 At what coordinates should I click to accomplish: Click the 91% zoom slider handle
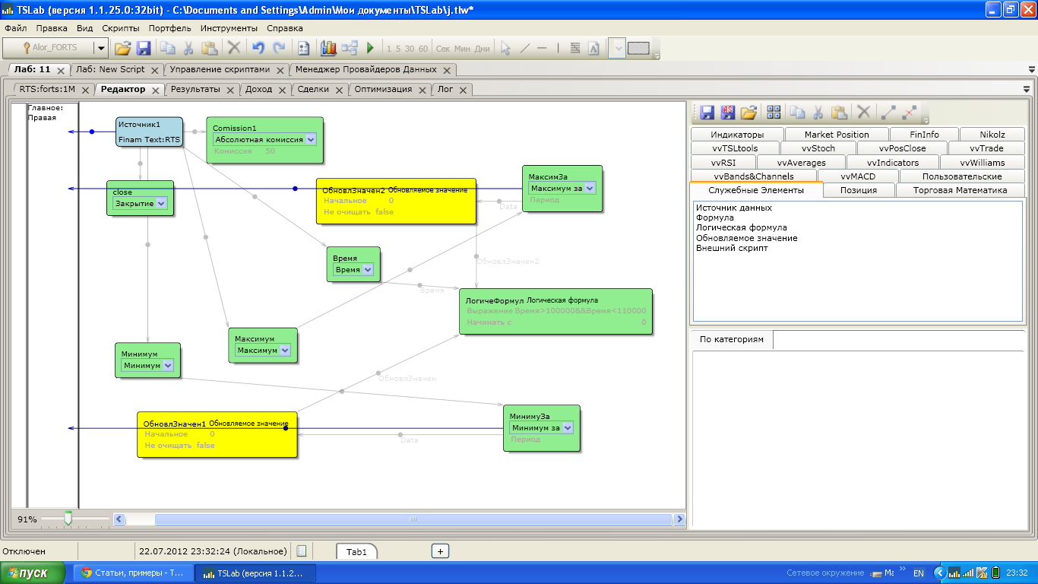pos(68,519)
